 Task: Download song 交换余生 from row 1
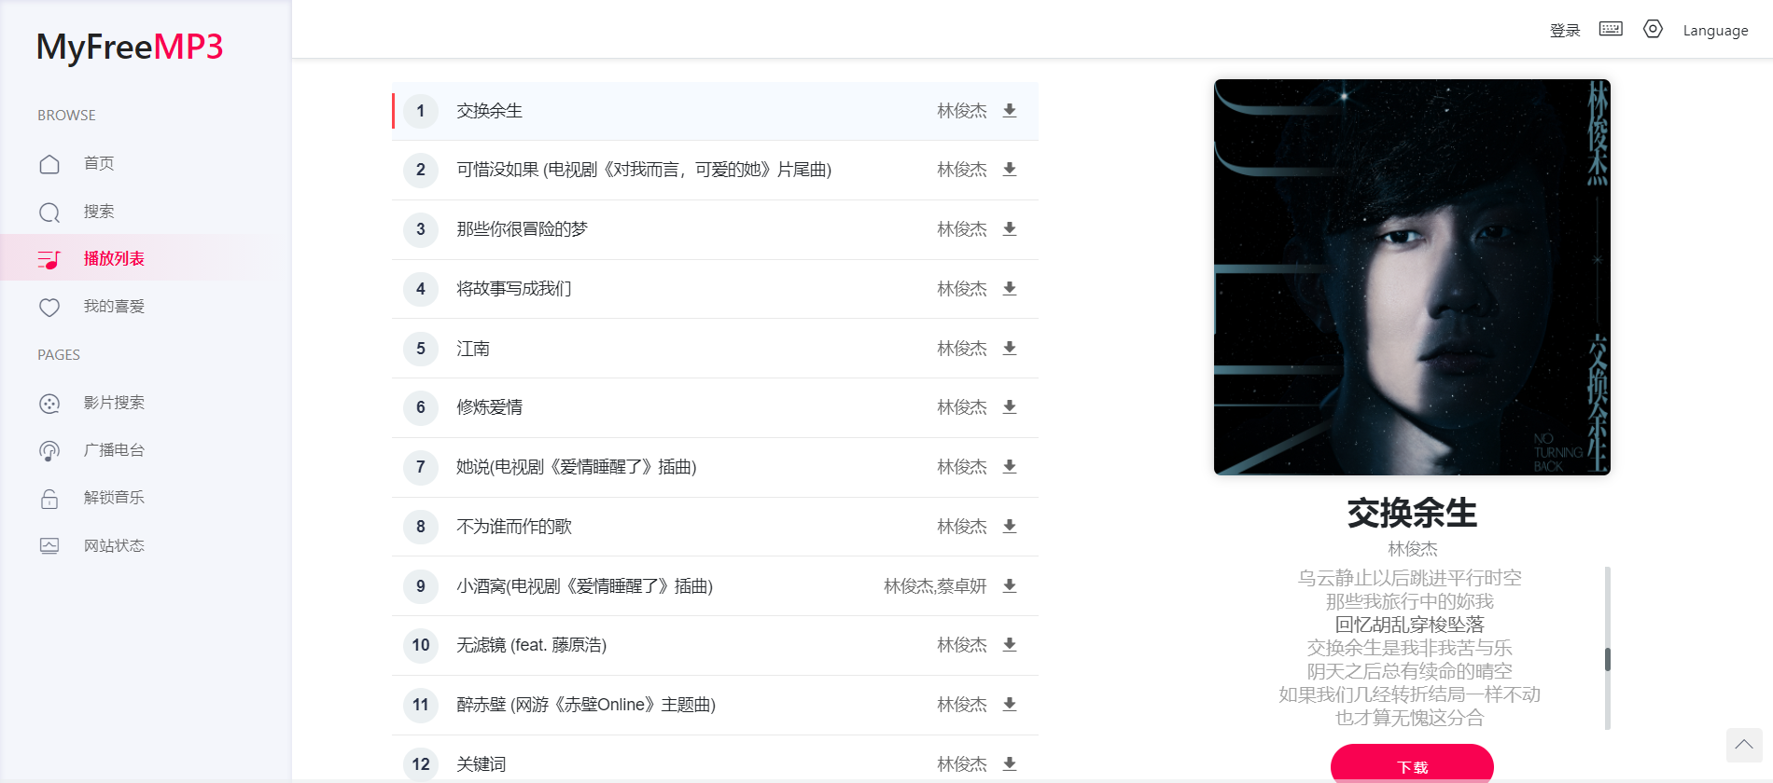click(1009, 110)
